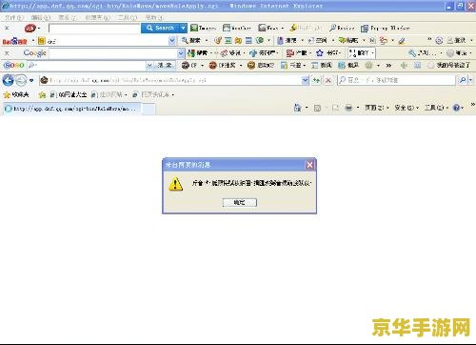Click the OK (确定) button in the dialog
The height and width of the screenshot is (345, 476).
click(240, 202)
